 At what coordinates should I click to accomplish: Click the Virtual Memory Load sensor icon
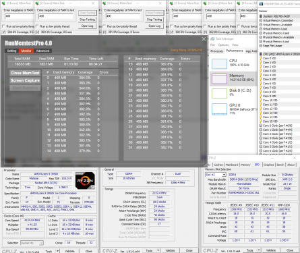coord(261,29)
